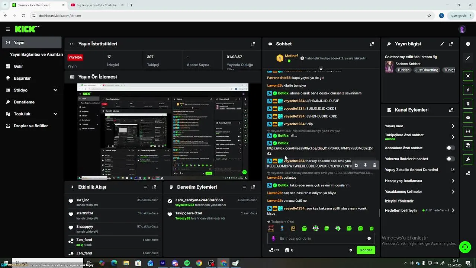Image resolution: width=476 pixels, height=268 pixels.
Task: Open Hedefleri belirleyin goals arrow
Action: tap(453, 211)
